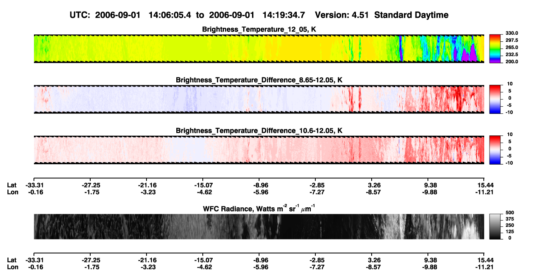Viewport: 538px width, 276px height.
Task: Click the 500 tick on the WFC colorbar
Action: 510,212
